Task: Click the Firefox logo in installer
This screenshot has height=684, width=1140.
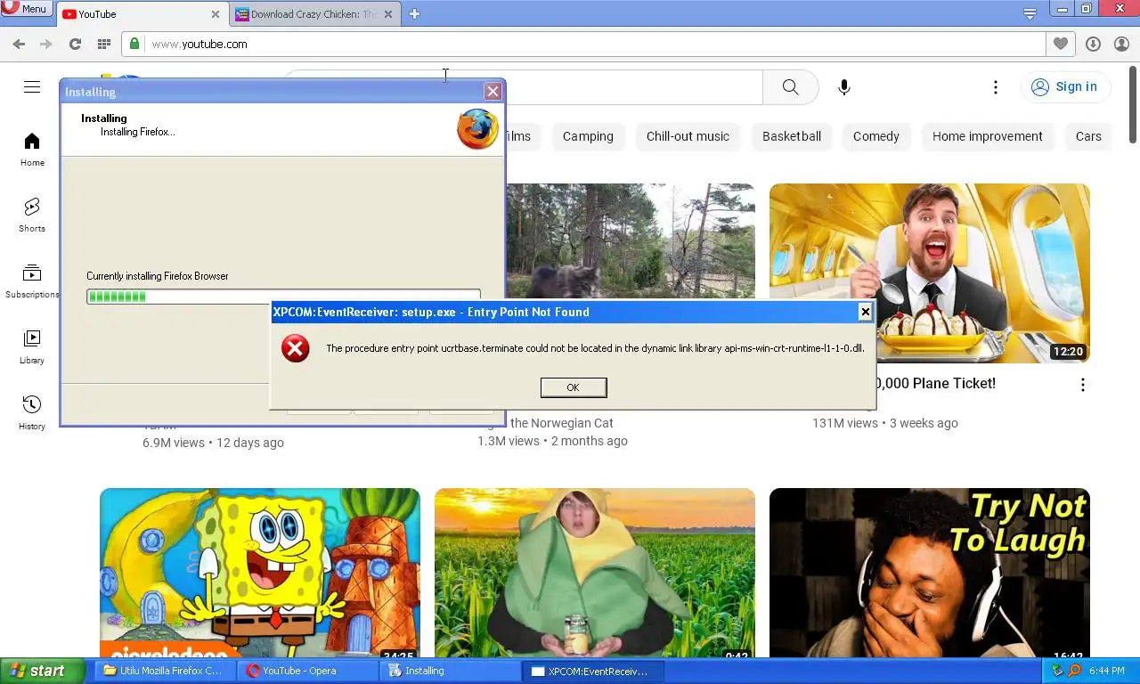Action: tap(478, 130)
